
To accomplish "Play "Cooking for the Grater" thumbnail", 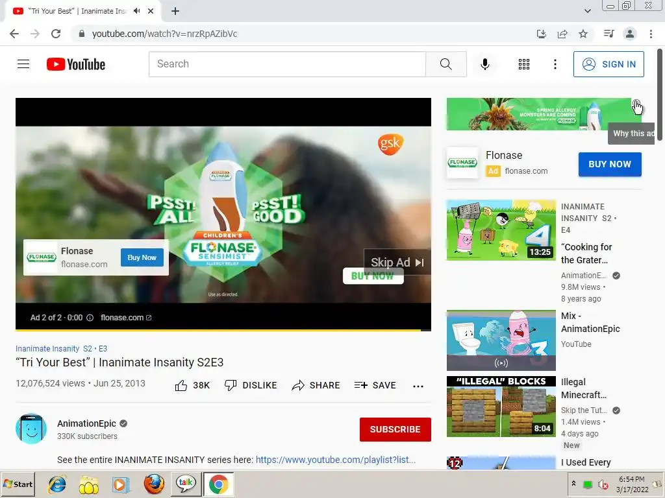I will (501, 230).
